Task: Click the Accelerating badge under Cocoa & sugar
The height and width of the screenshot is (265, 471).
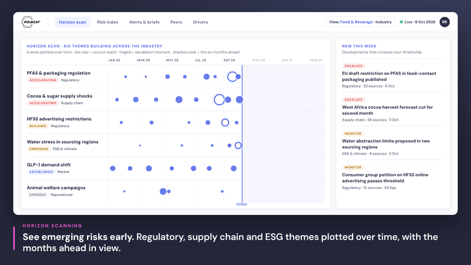Action: (x=43, y=103)
